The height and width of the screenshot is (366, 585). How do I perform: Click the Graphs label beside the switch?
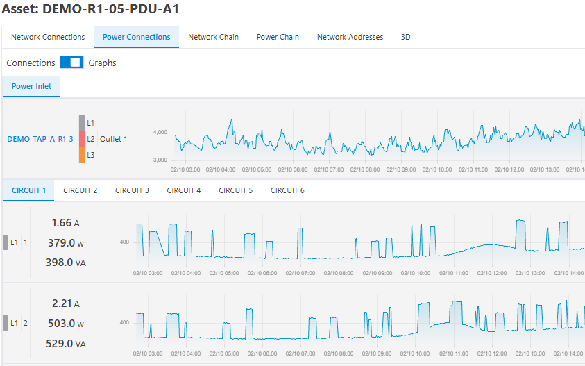click(102, 63)
